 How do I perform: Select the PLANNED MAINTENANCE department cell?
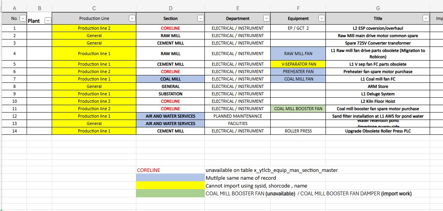point(237,116)
